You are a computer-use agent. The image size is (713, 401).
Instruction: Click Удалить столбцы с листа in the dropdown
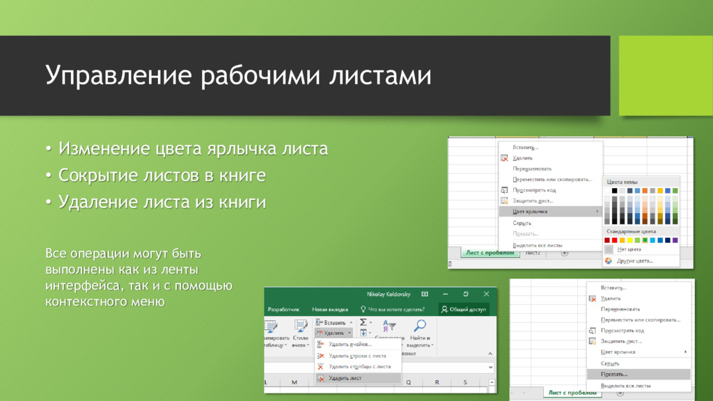[358, 366]
